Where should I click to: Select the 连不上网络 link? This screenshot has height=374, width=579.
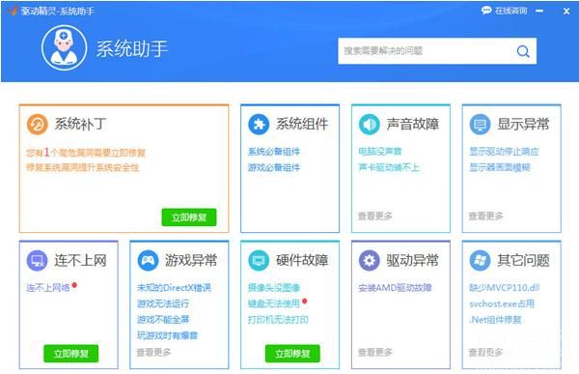[48, 287]
